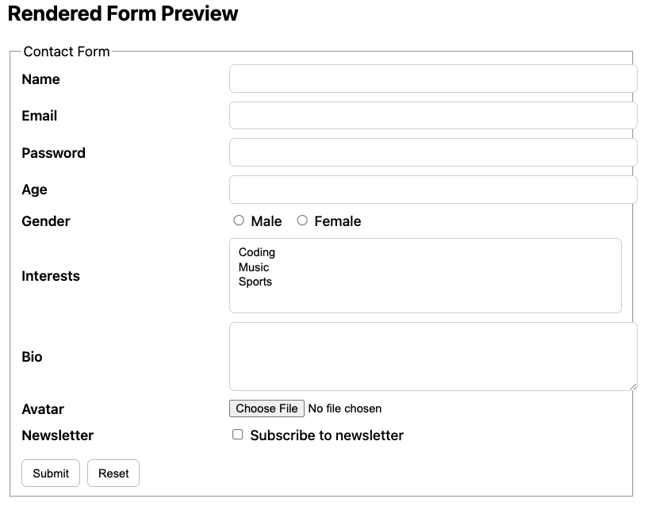
Task: Click the Bio textarea resize handle
Action: [x=632, y=385]
